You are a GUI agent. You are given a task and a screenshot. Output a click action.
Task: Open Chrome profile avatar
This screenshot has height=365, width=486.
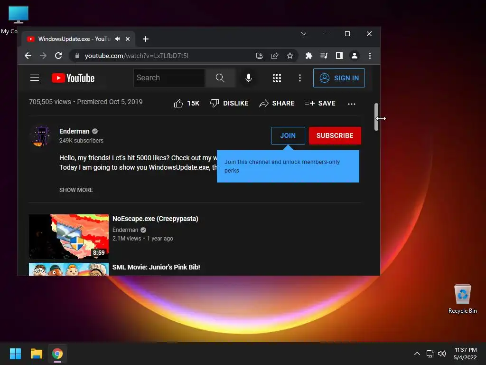click(354, 56)
